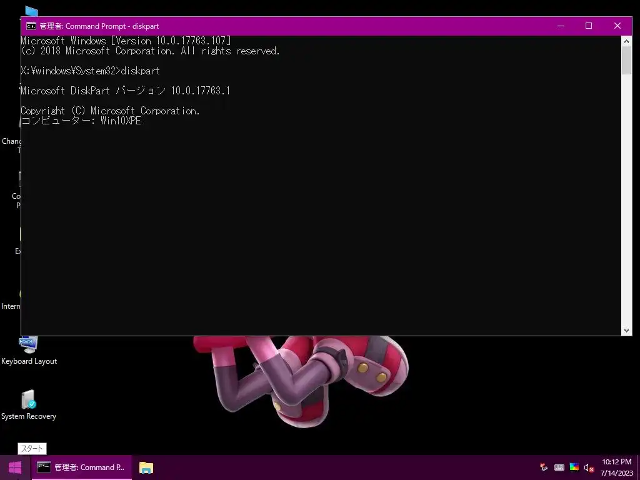Image resolution: width=640 pixels, height=480 pixels.
Task: Maximize the Command Prompt window
Action: click(x=589, y=26)
